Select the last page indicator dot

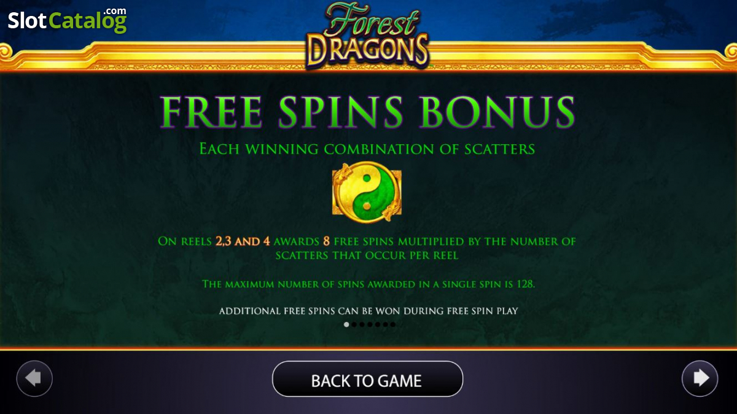[x=392, y=324]
